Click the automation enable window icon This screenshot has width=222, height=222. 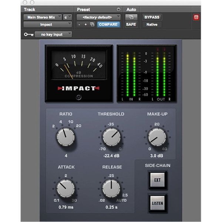[131, 17]
